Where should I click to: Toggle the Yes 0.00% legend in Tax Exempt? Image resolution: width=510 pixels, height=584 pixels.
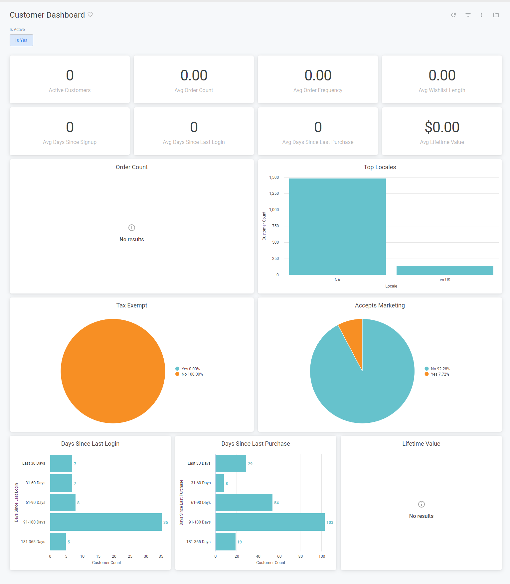tap(188, 369)
